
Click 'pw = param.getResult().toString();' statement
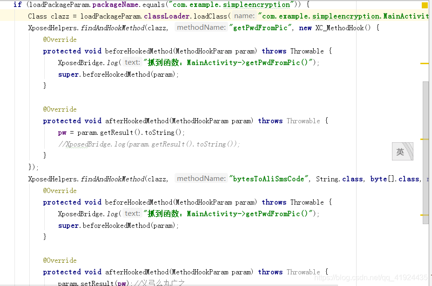point(121,133)
